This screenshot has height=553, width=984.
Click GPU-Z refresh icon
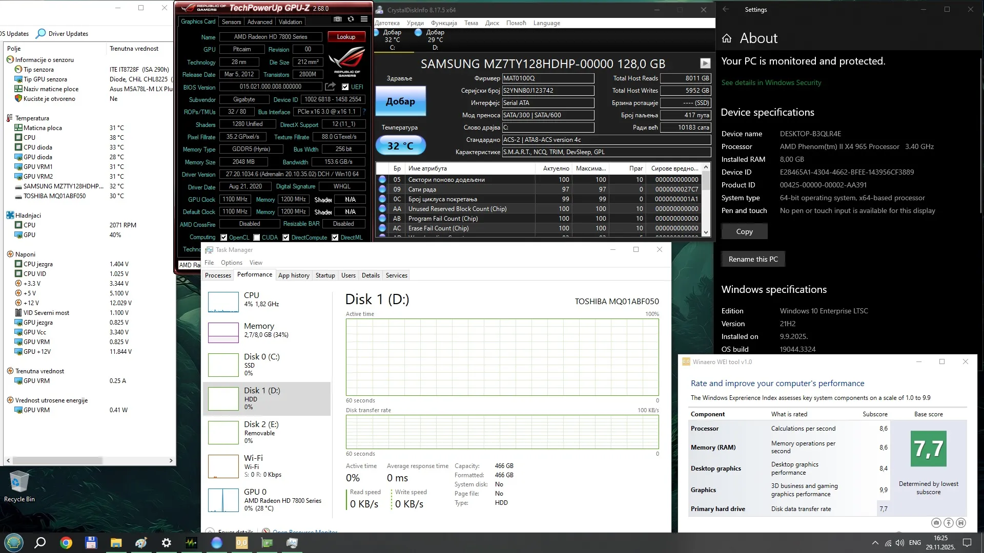(351, 19)
